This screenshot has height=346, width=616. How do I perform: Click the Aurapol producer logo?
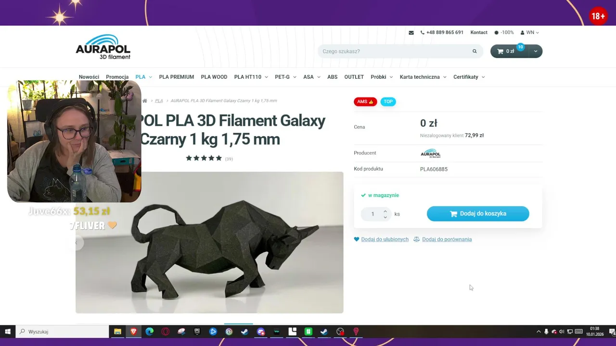[430, 153]
